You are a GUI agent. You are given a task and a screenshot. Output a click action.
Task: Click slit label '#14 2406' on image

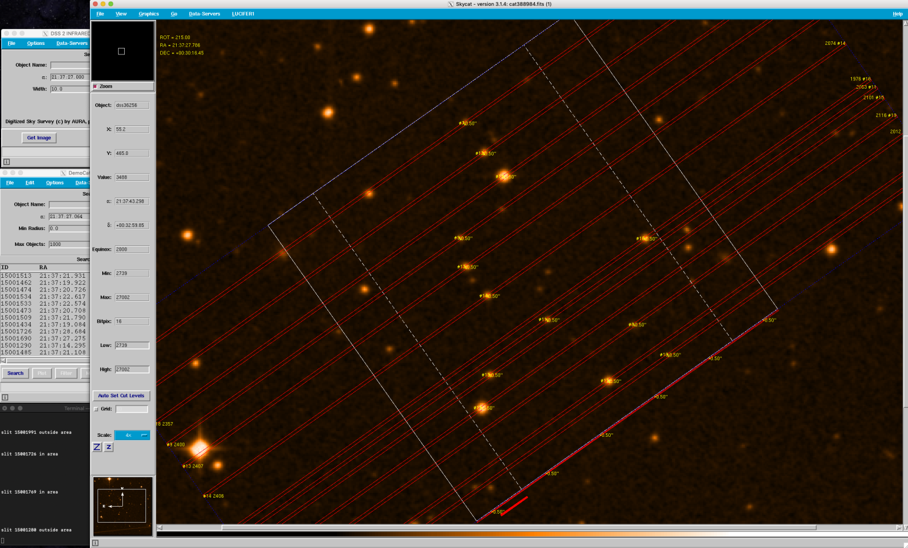(x=213, y=496)
